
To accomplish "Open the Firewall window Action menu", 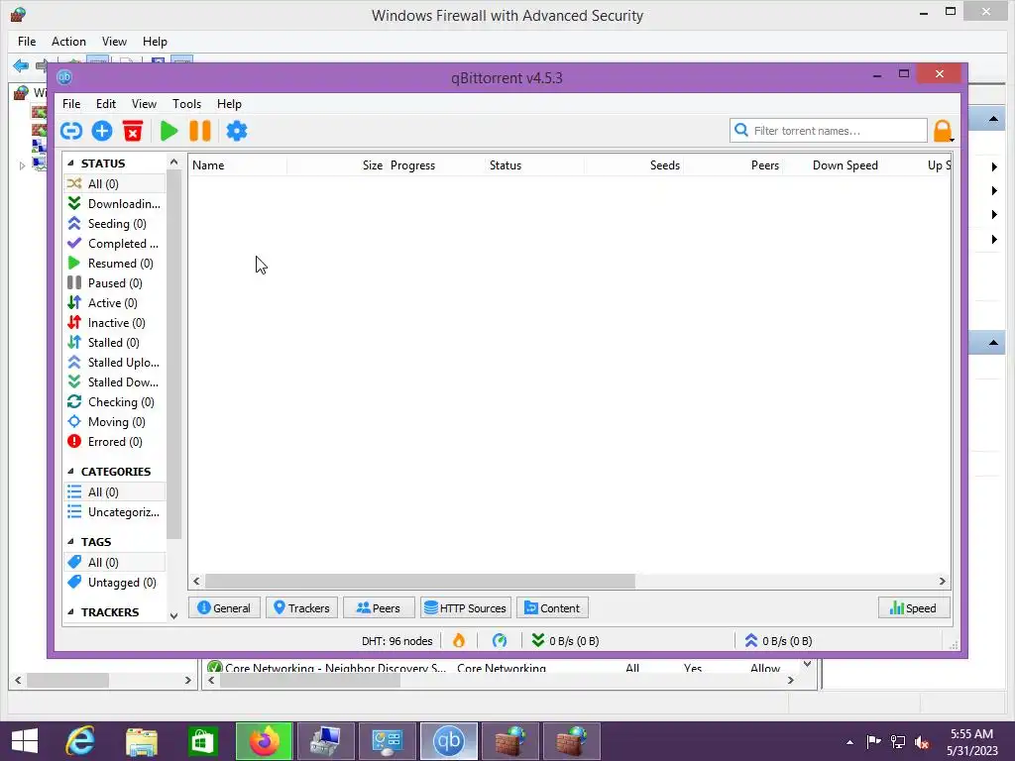I will tap(68, 42).
